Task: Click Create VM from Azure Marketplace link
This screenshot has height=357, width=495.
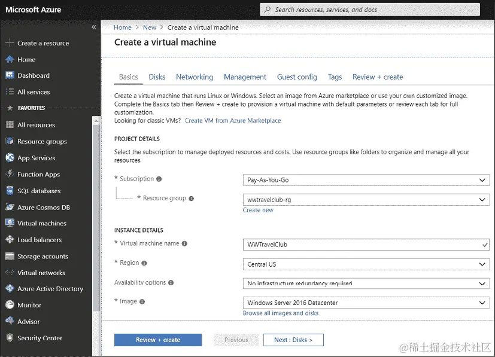Action: pyautogui.click(x=233, y=120)
